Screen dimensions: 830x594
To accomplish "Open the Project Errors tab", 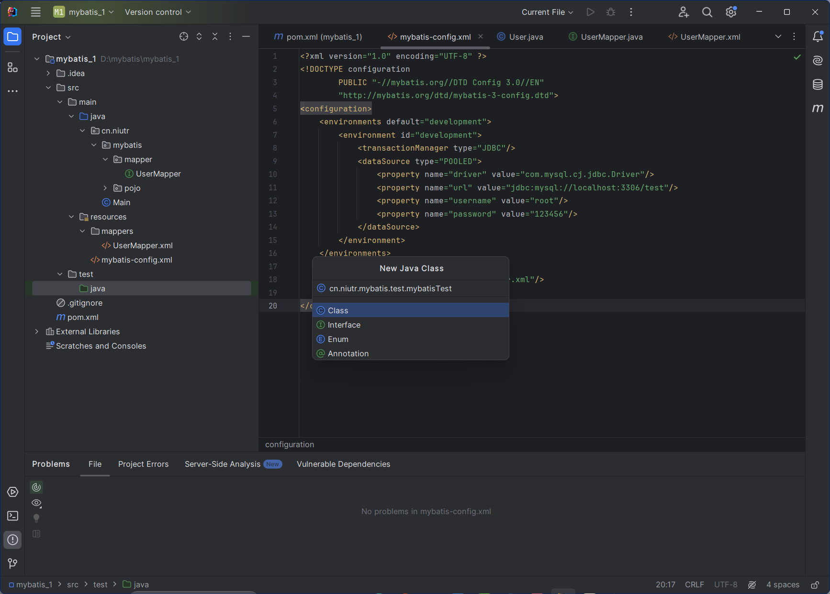I will [143, 464].
